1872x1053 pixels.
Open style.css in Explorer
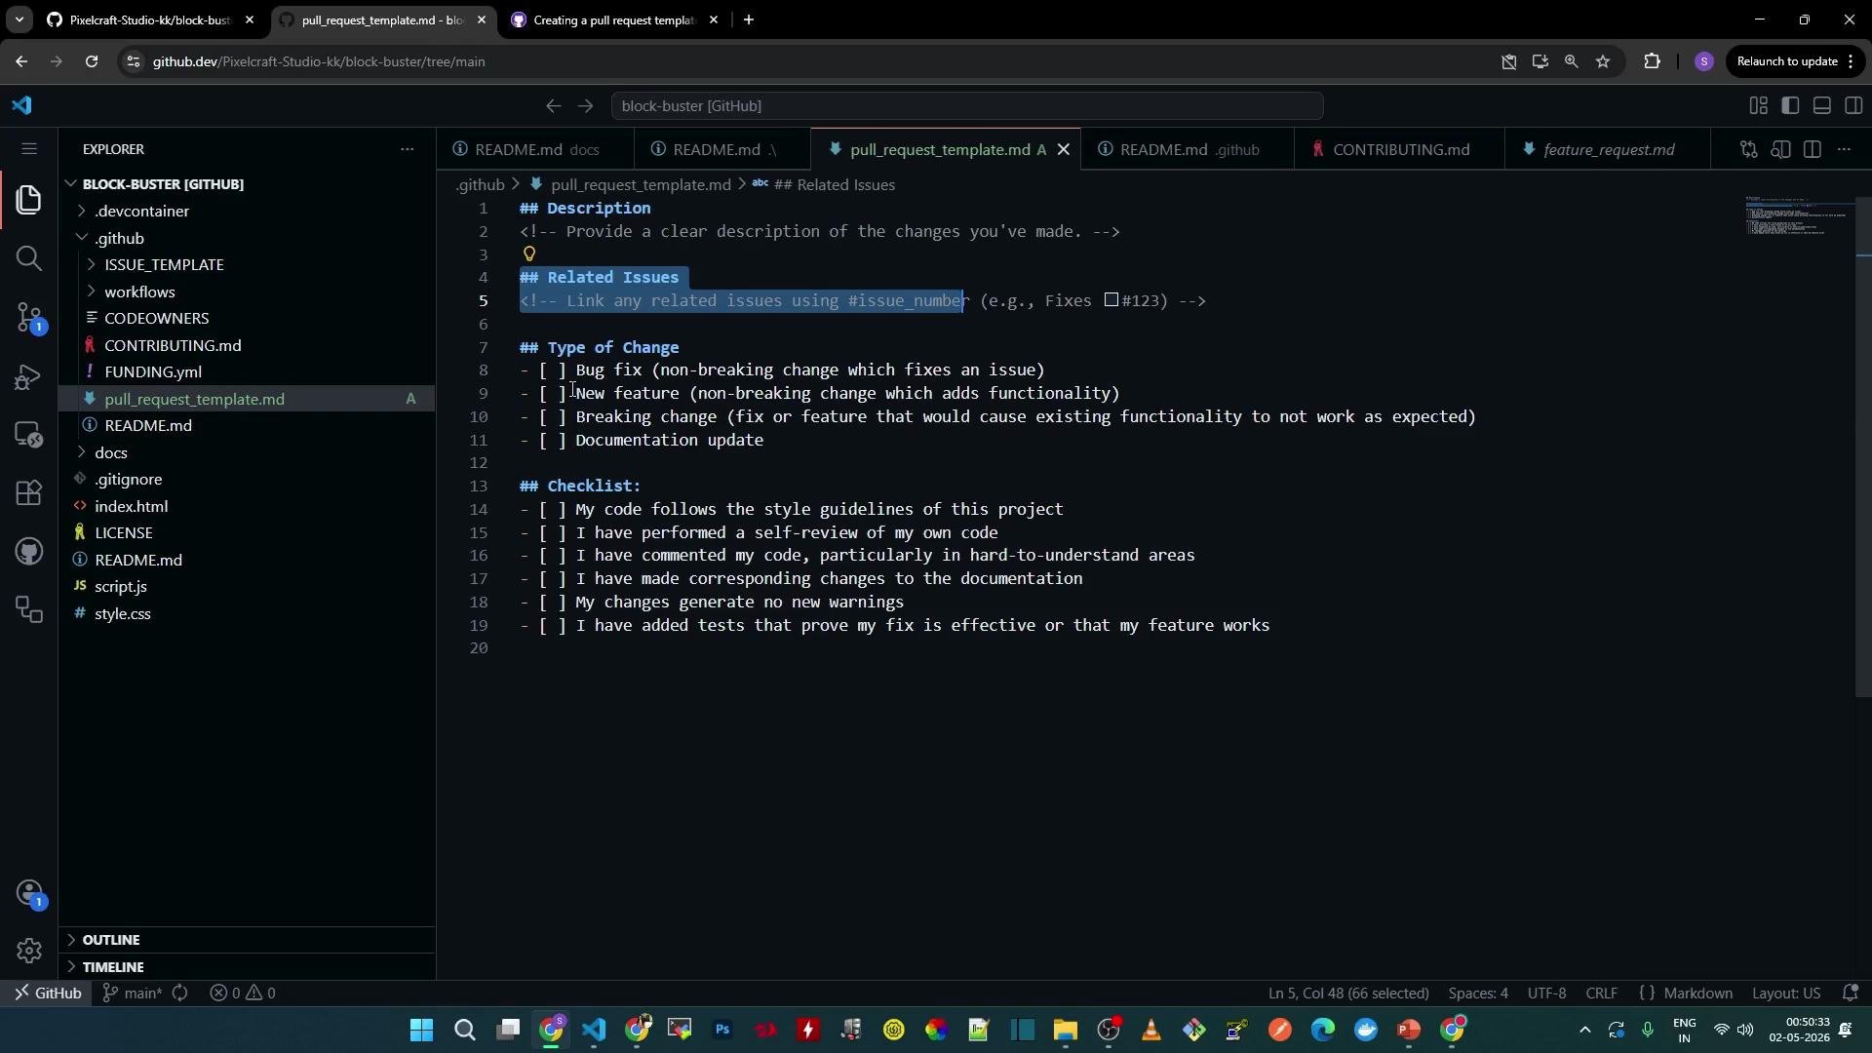[249, 614]
